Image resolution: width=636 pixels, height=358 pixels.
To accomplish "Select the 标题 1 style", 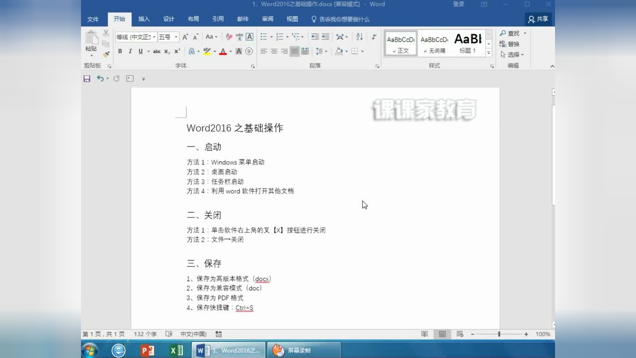I will click(x=468, y=43).
